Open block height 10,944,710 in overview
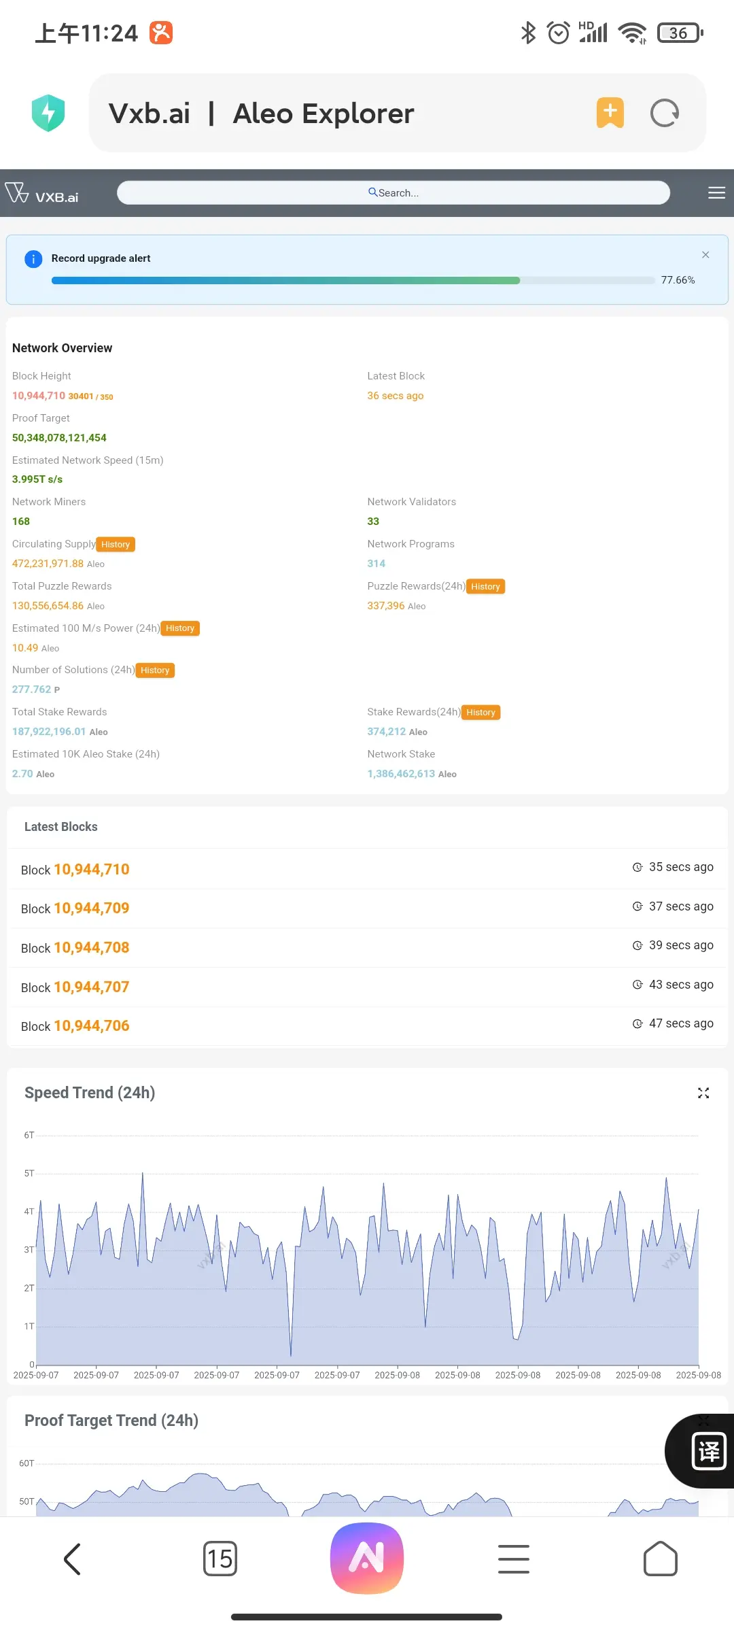The image size is (734, 1632). pyautogui.click(x=39, y=396)
